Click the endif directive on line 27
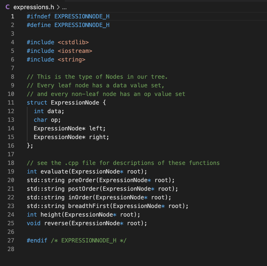The width and height of the screenshot is (267, 266). pyautogui.click(x=37, y=240)
